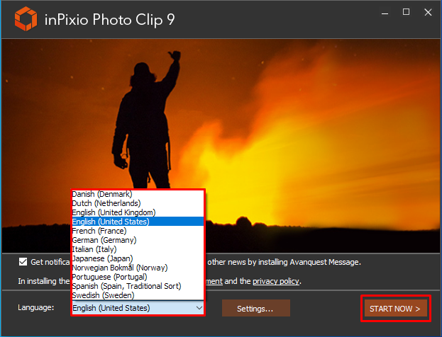Select Danish (Denmark) from language list
Viewport: 442px width, 337px height.
(138, 194)
